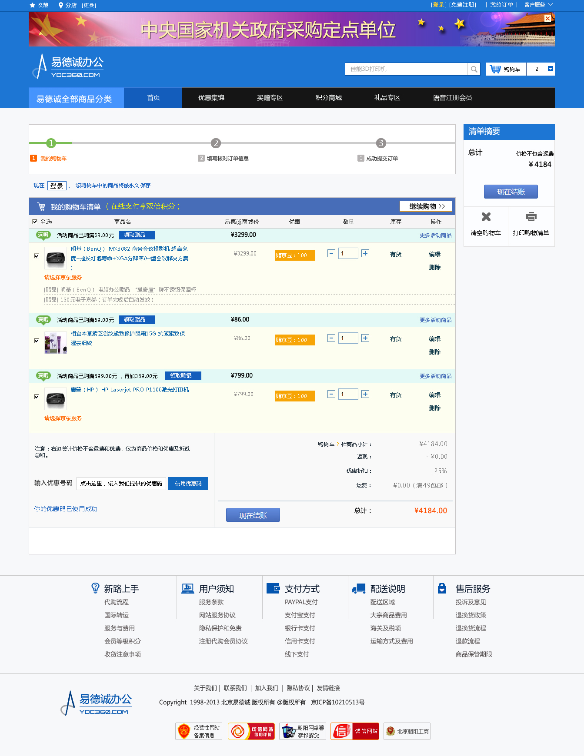584x756 pixels.
Task: Click 可信网站 信用评价 badge
Action: point(251,731)
